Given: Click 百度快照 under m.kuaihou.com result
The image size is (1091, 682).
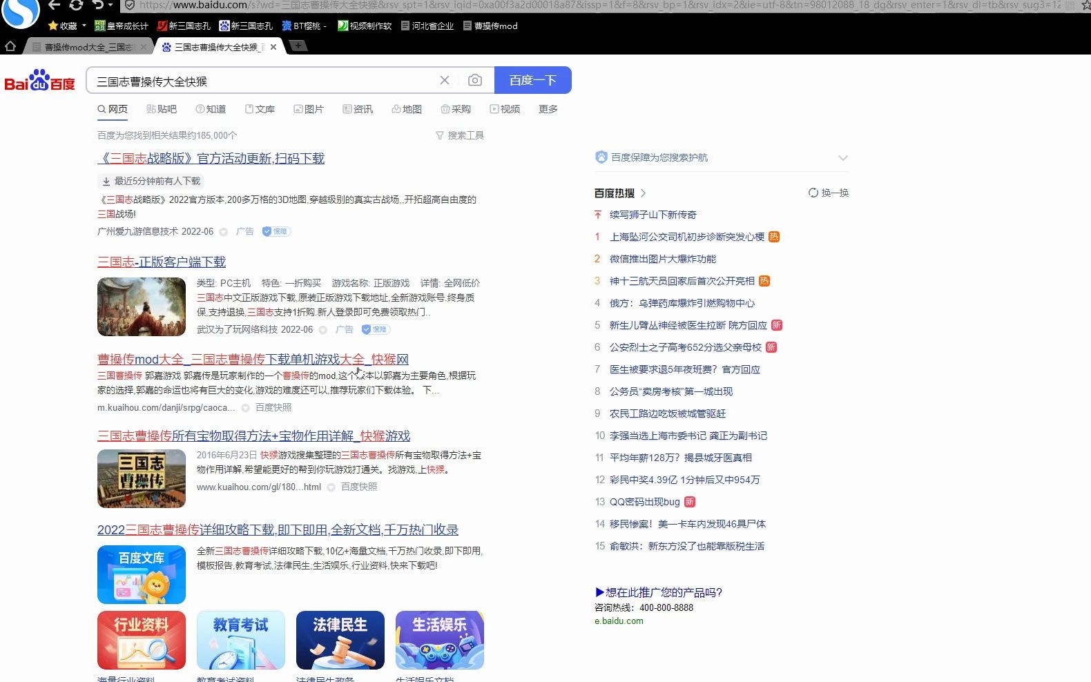Looking at the screenshot, I should tap(273, 407).
